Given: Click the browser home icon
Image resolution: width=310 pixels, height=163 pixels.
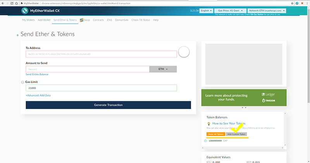Looking at the screenshot, I should coord(16,3).
